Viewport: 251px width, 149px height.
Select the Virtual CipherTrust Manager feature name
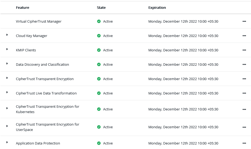(x=39, y=22)
